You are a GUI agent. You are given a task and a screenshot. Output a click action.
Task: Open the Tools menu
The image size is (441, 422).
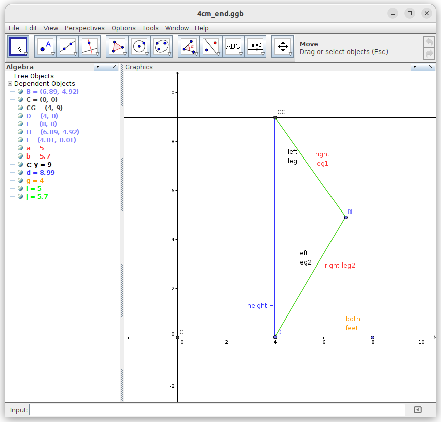150,28
